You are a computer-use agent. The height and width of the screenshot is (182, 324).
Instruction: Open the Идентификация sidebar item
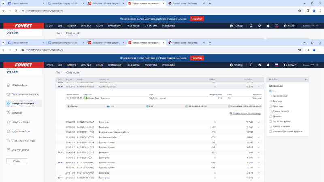click(x=21, y=131)
